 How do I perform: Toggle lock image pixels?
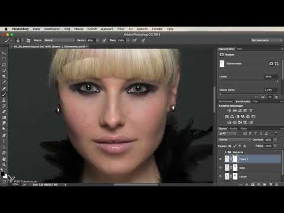235,146
